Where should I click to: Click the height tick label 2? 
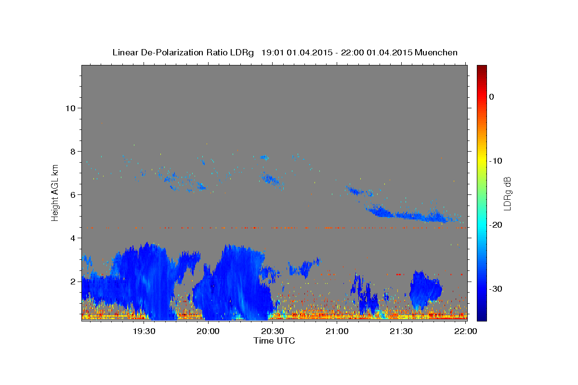tap(73, 281)
